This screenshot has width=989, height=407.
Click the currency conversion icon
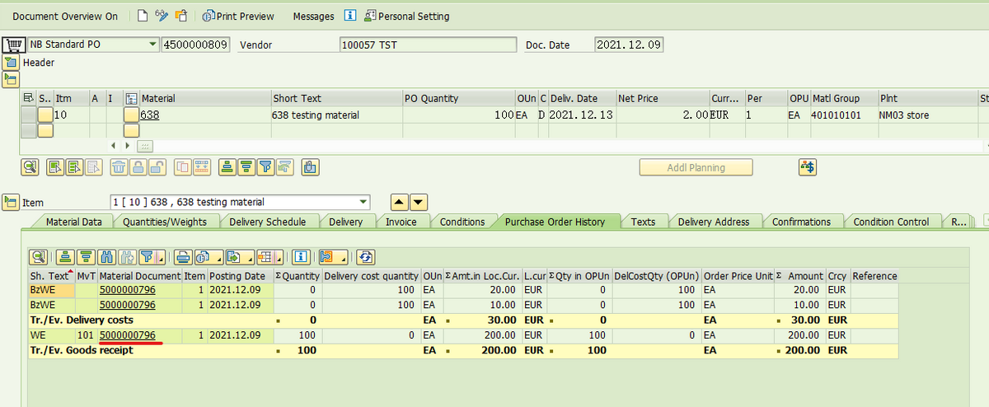click(x=808, y=167)
